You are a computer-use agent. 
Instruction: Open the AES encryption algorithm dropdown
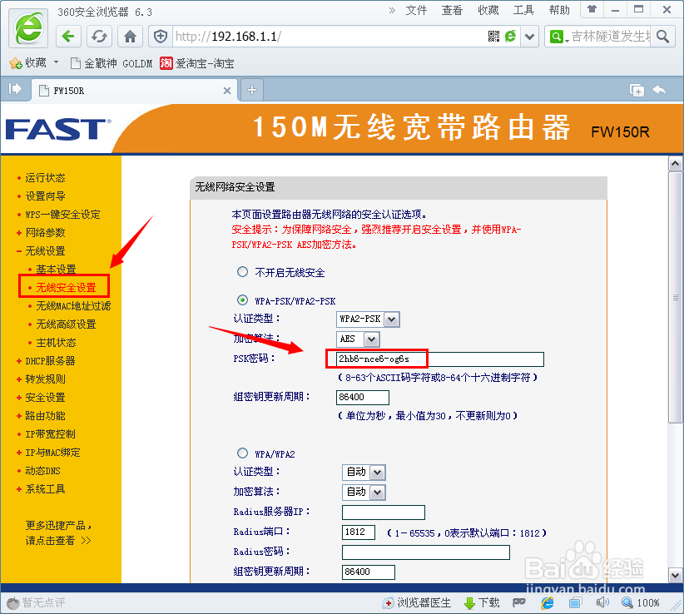371,339
